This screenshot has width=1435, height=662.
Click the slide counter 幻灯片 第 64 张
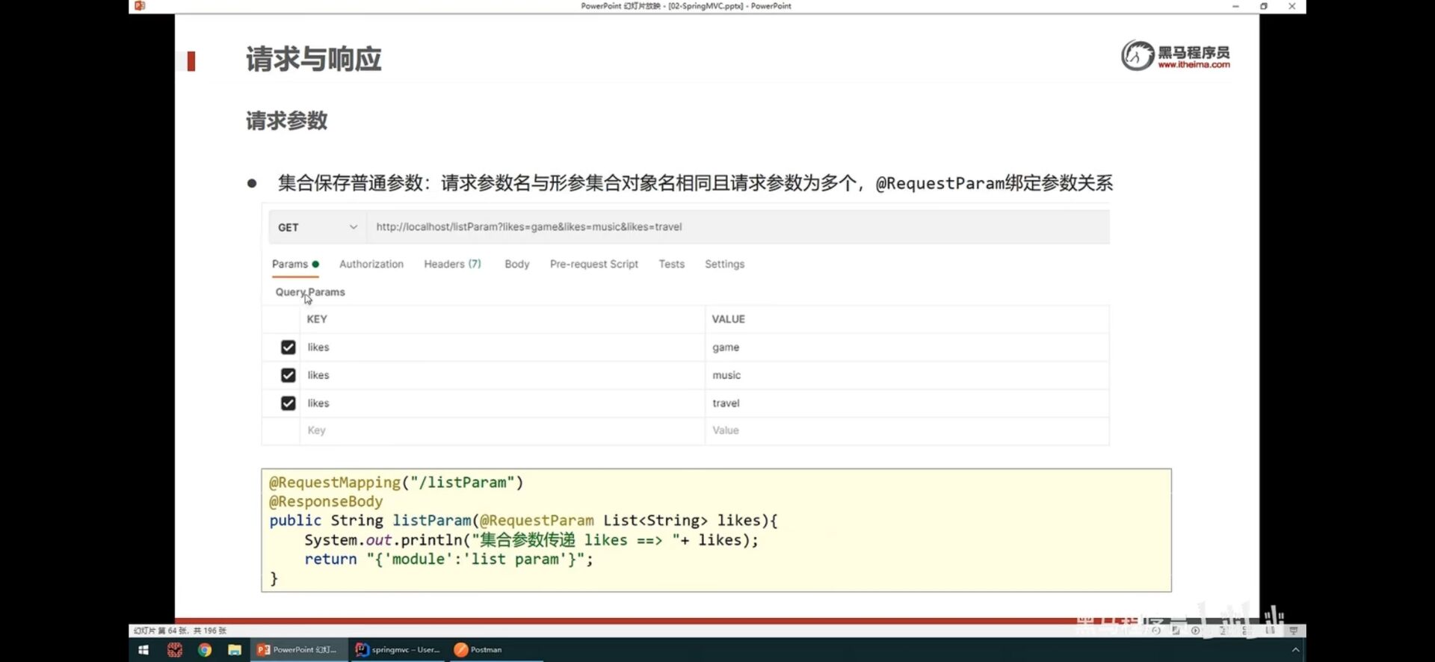click(180, 631)
